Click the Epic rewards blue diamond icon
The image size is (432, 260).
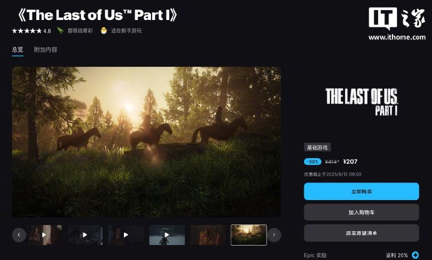coord(415,255)
